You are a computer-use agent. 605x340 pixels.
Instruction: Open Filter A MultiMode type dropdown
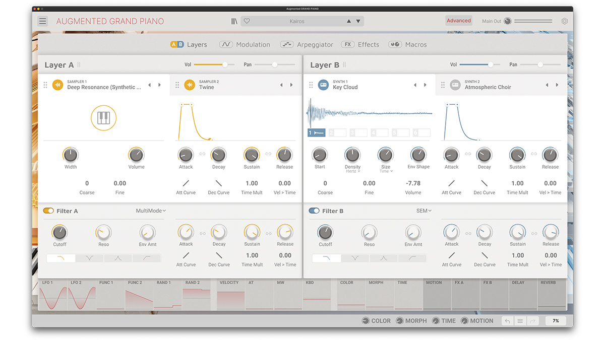click(x=151, y=211)
